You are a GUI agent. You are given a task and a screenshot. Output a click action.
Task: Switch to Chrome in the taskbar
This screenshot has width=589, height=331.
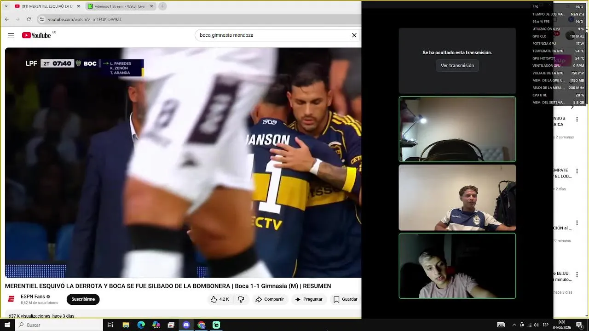201,325
